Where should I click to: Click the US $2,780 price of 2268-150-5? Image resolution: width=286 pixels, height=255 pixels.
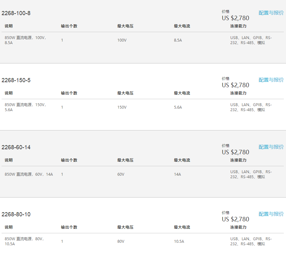tap(235, 85)
